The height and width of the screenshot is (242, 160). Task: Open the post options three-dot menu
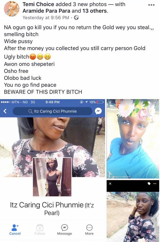(151, 5)
